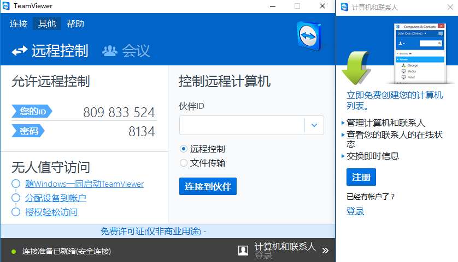Click the 查看您的联系人的在线状态 text
The width and height of the screenshot is (458, 262).
click(x=394, y=139)
